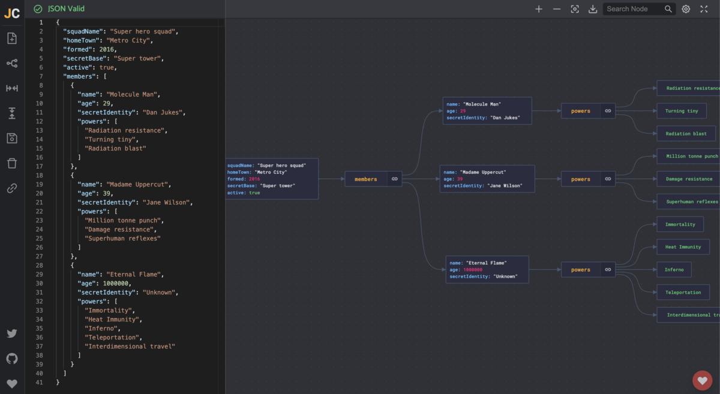The height and width of the screenshot is (394, 720).
Task: Click the JC logo
Action: [x=11, y=13]
